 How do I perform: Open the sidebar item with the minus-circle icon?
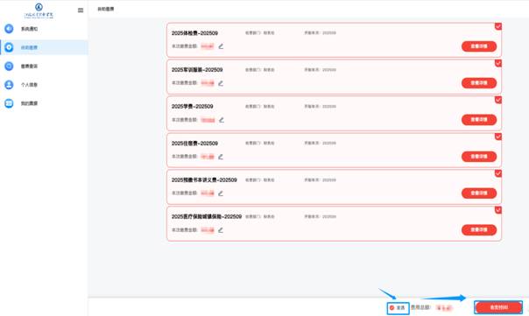(29, 67)
